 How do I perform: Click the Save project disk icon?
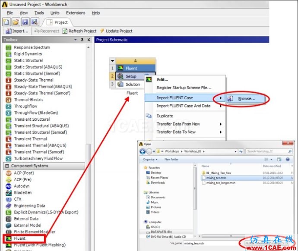pyautogui.click(x=25, y=22)
